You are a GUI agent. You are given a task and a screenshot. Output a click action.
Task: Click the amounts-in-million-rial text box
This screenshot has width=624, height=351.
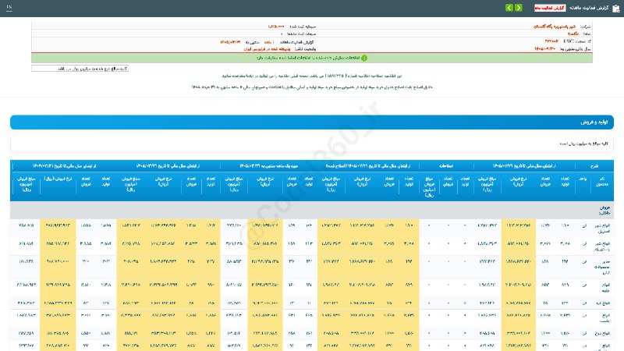tap(80, 69)
